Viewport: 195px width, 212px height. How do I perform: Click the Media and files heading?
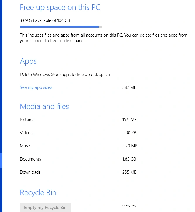click(45, 106)
